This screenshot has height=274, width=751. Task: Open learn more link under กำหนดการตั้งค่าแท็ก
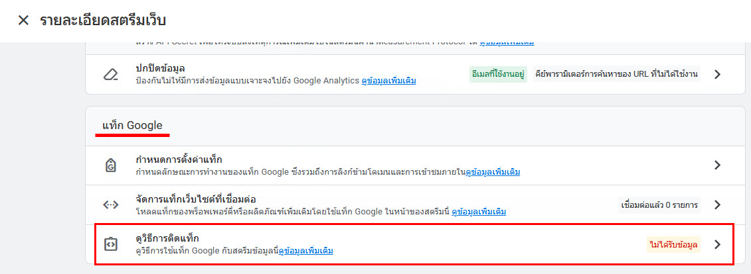pyautogui.click(x=493, y=171)
